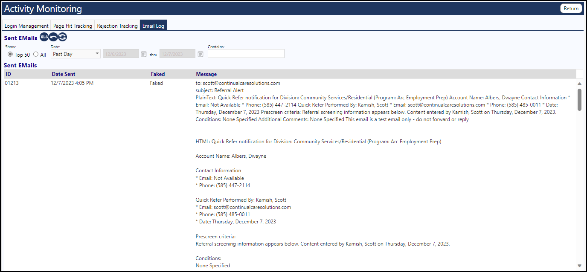The width and height of the screenshot is (587, 272).
Task: Click the 'Account Name: Albers, Dwayne' line
Action: click(231, 156)
